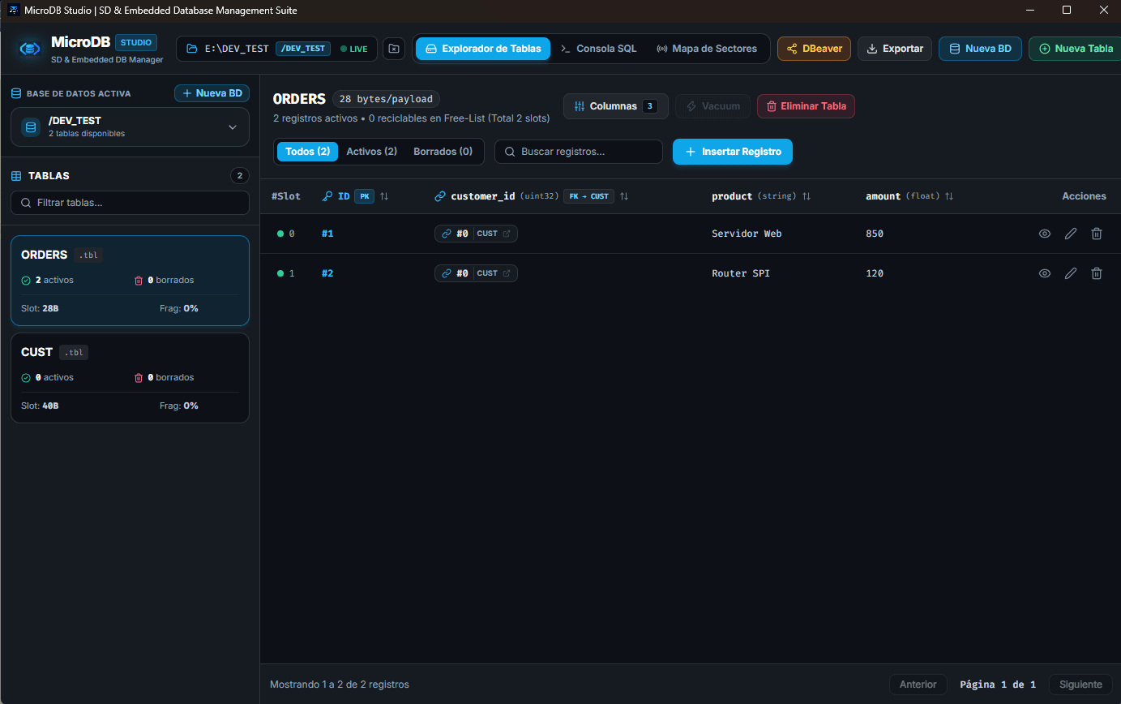Click the MicroDB logo icon
This screenshot has height=704, width=1121.
[30, 49]
